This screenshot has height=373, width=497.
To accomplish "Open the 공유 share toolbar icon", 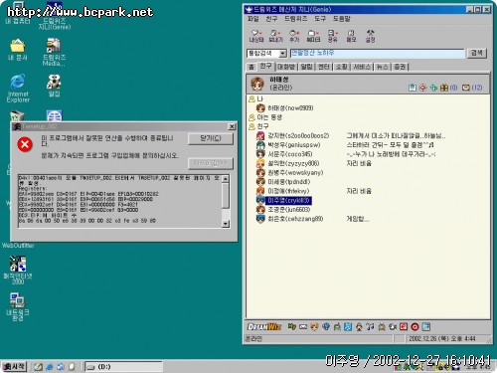I will coord(332,36).
